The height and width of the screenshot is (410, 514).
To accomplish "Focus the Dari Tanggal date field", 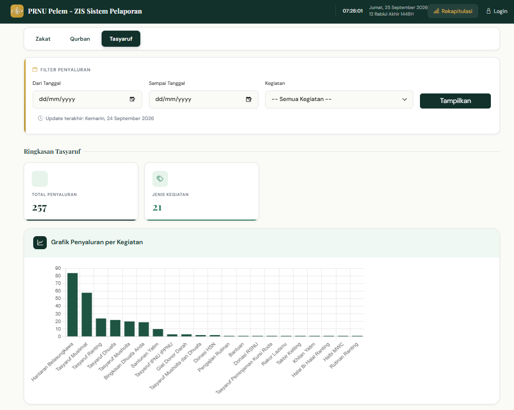I will 88,99.
